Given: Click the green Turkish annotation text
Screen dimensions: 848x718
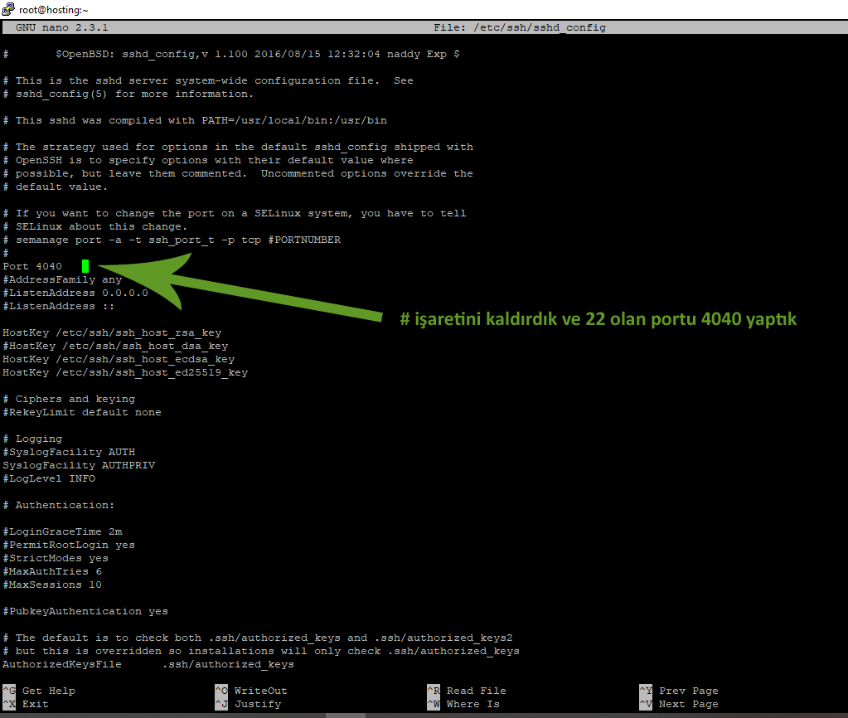Looking at the screenshot, I should coord(598,319).
